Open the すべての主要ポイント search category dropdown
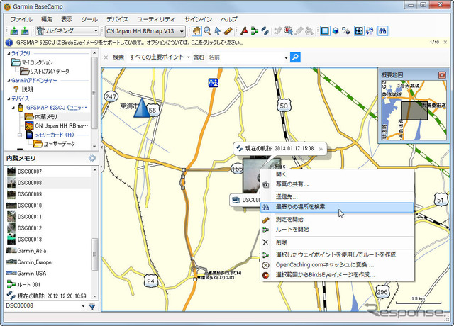 pos(159,57)
